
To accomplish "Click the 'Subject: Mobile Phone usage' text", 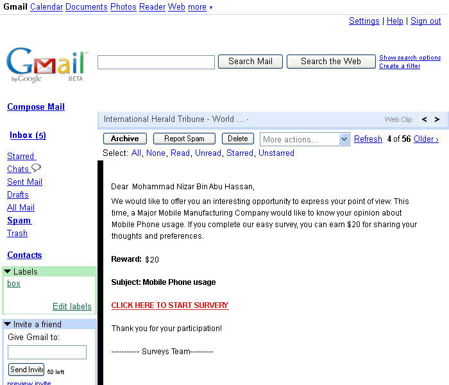I will [163, 282].
